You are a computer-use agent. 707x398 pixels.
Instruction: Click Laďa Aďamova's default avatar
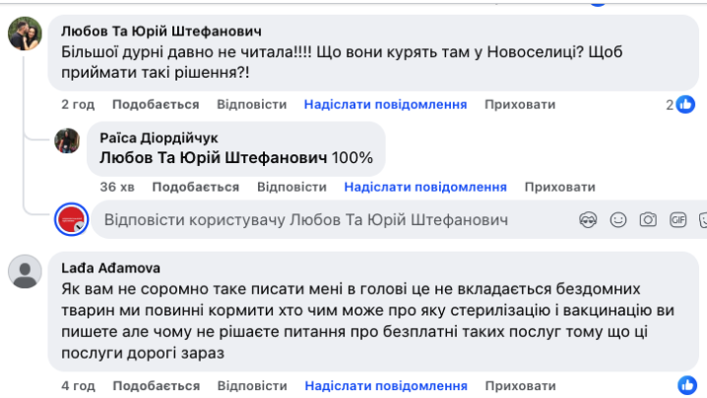pos(25,271)
